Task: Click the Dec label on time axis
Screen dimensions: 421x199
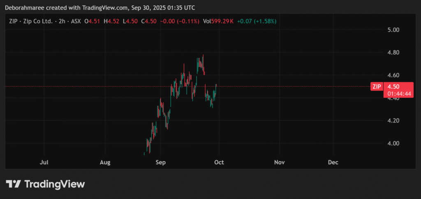Action: tap(333, 162)
